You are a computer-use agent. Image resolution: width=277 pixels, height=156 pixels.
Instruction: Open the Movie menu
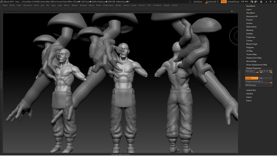pyautogui.click(x=91, y=5)
